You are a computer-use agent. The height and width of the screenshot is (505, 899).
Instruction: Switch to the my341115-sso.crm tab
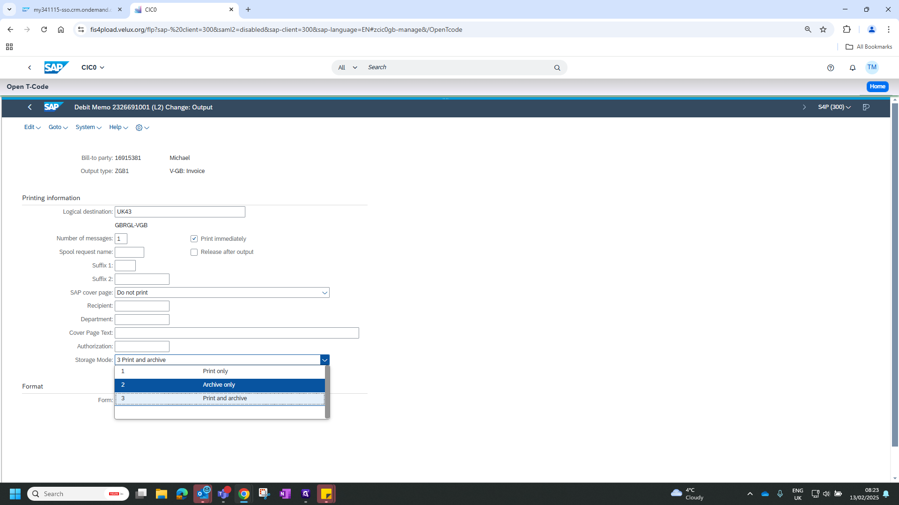pos(73,9)
